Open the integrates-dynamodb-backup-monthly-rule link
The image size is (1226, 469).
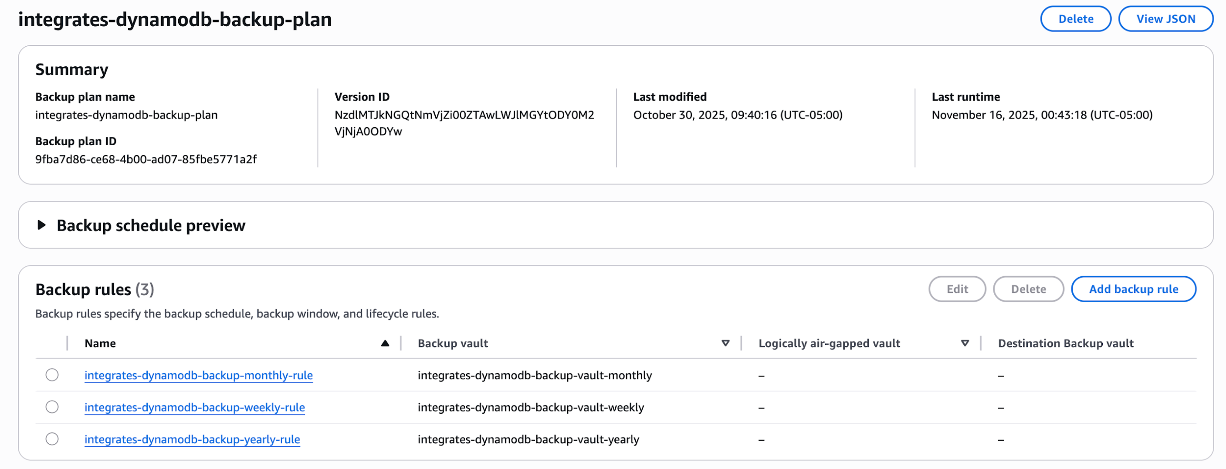199,375
